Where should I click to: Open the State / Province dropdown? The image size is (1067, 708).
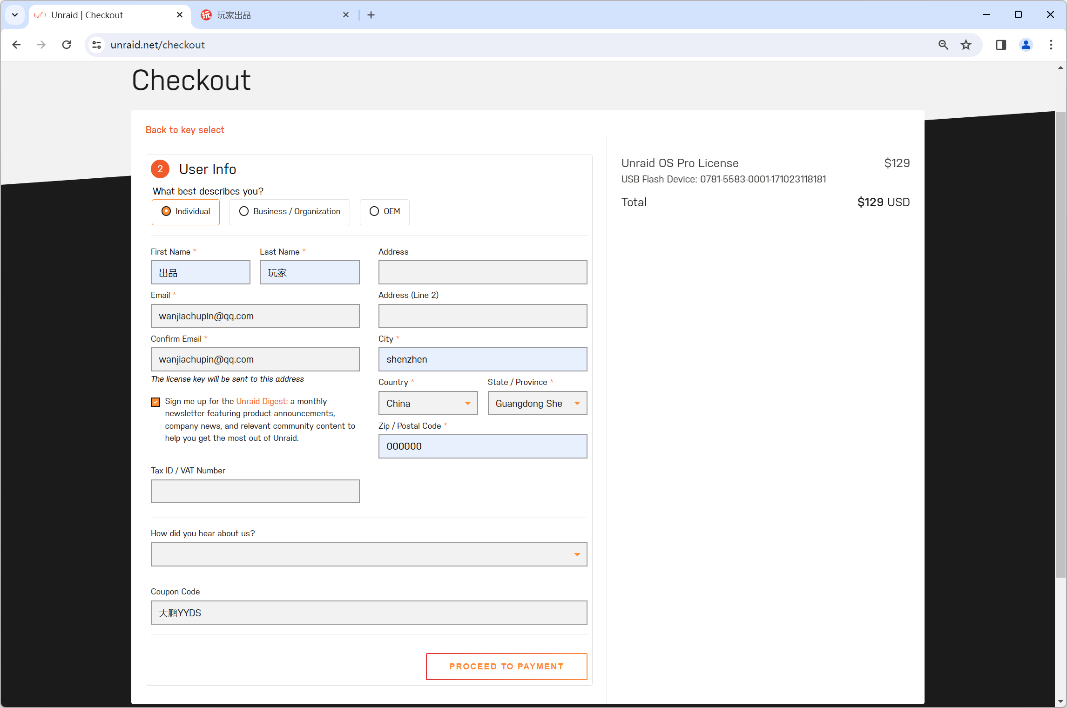tap(537, 403)
